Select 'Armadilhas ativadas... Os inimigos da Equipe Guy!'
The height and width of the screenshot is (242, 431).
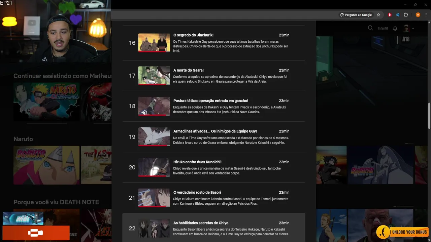(x=215, y=131)
